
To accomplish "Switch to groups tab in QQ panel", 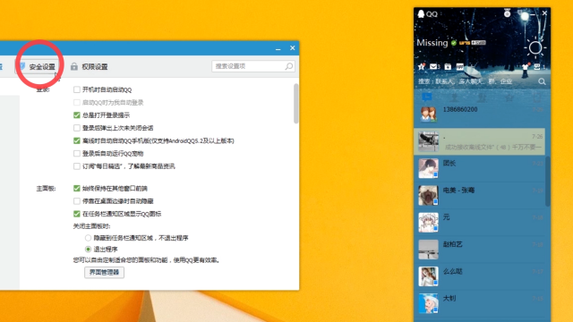I will click(x=482, y=97).
